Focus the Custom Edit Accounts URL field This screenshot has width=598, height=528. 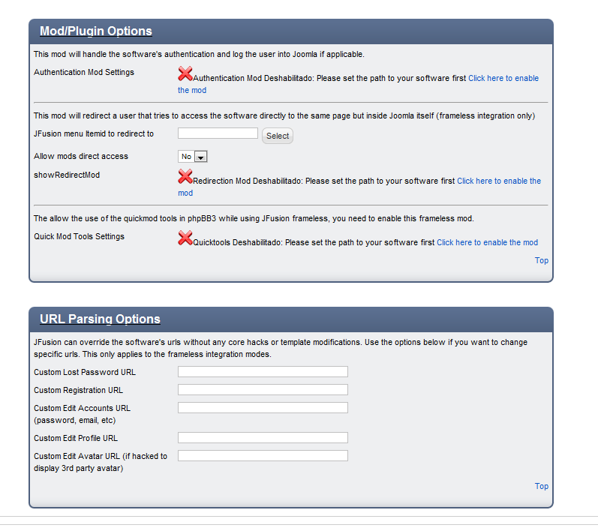tap(263, 408)
